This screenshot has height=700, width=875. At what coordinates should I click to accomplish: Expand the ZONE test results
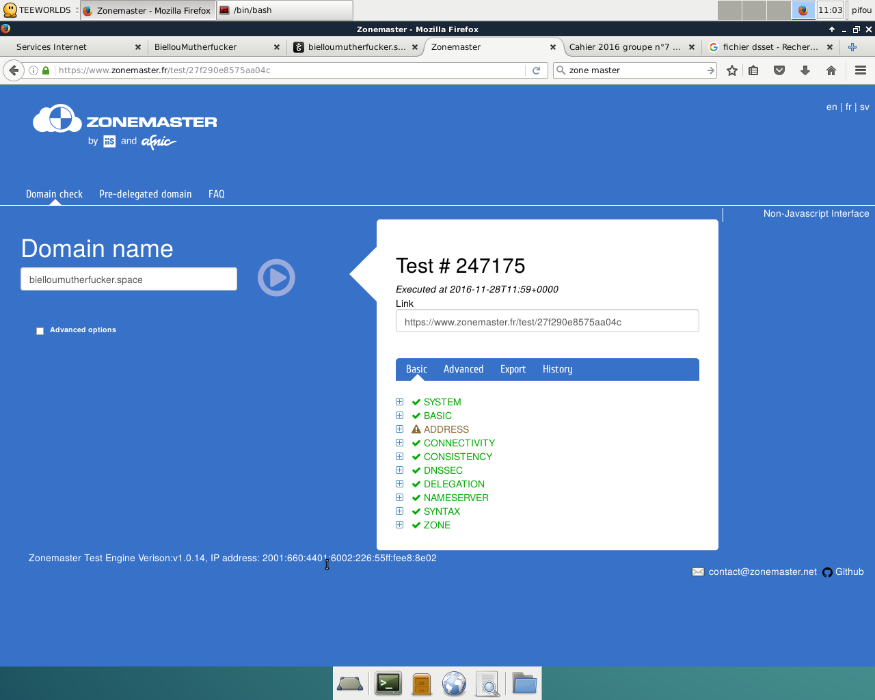coord(400,525)
